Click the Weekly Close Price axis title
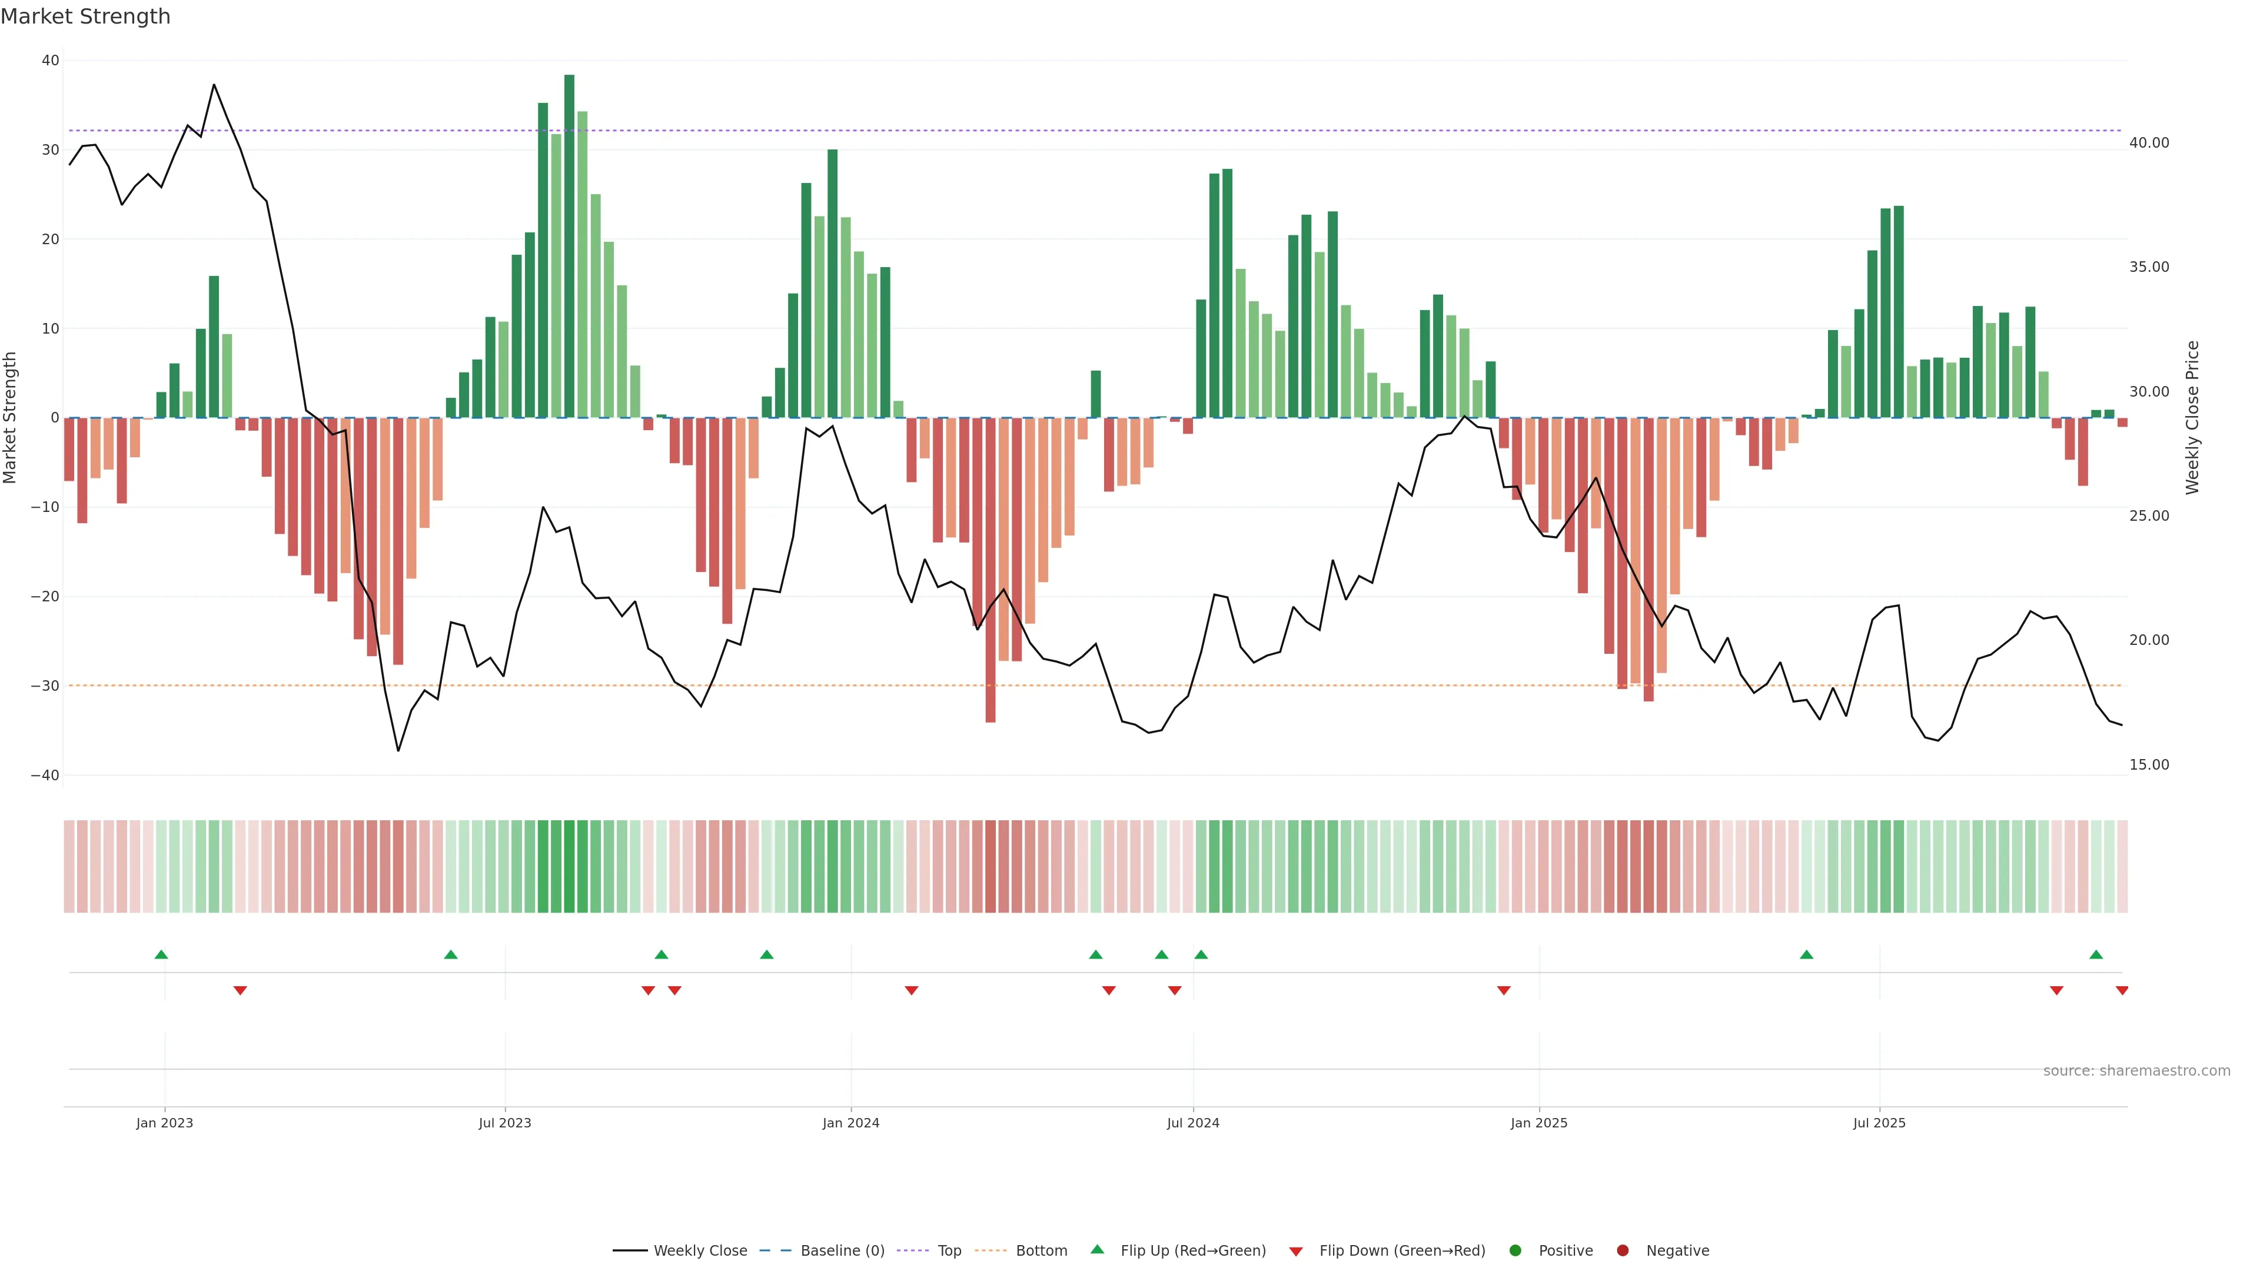 click(2192, 418)
